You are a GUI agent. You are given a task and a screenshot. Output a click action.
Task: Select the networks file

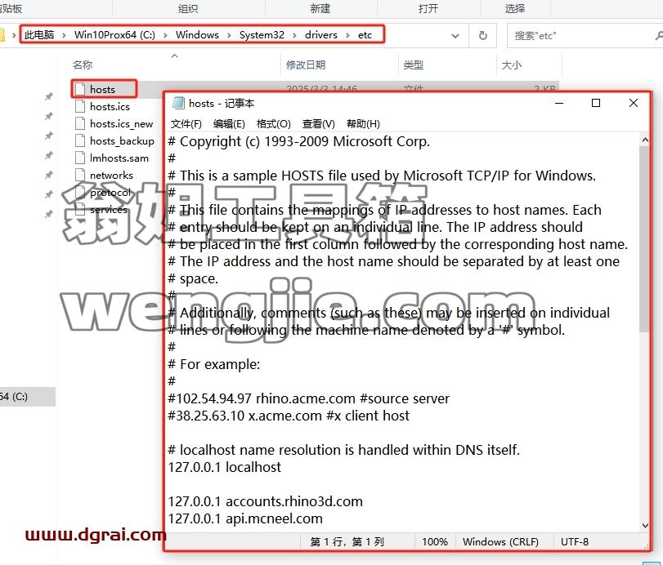click(104, 175)
